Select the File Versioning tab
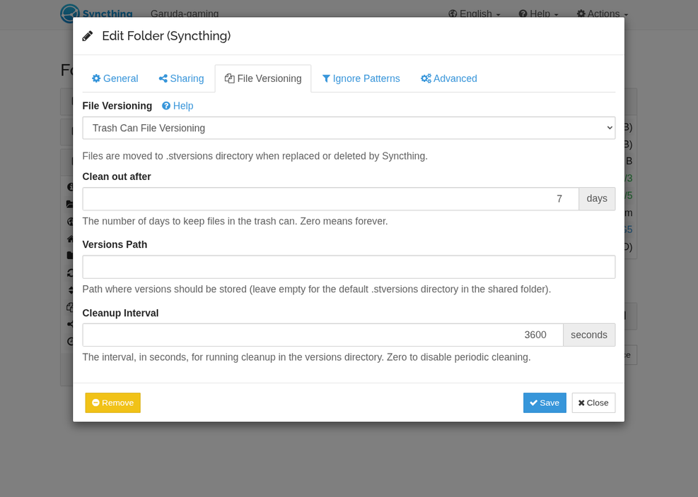The image size is (698, 497). pos(263,78)
